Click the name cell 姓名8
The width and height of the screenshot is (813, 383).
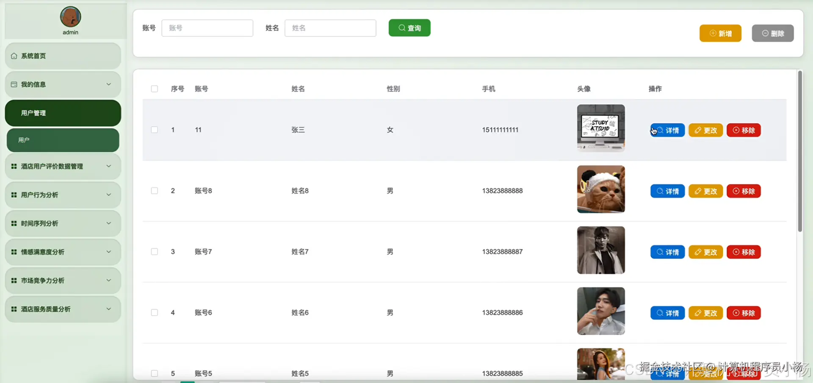[x=300, y=191]
